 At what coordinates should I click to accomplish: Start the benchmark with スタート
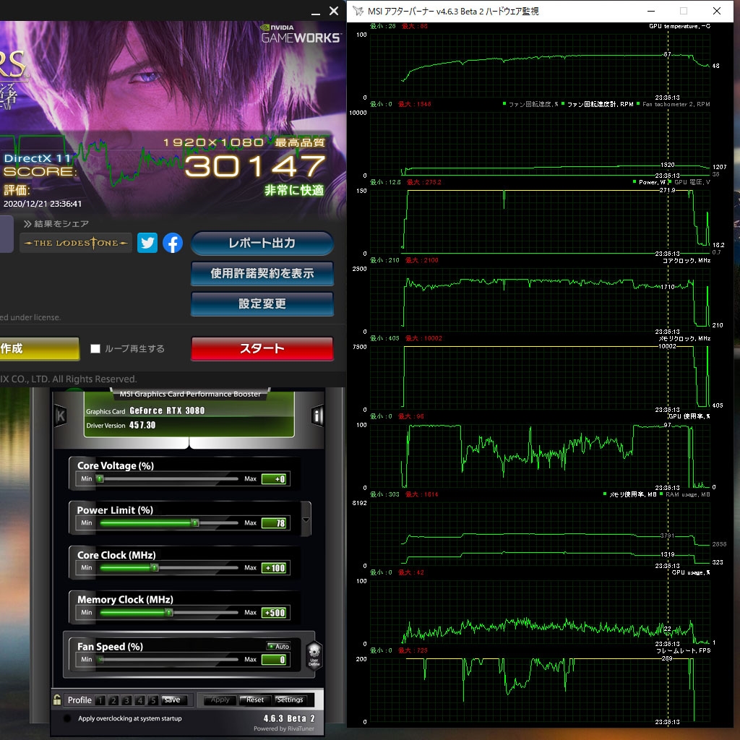[x=262, y=348]
